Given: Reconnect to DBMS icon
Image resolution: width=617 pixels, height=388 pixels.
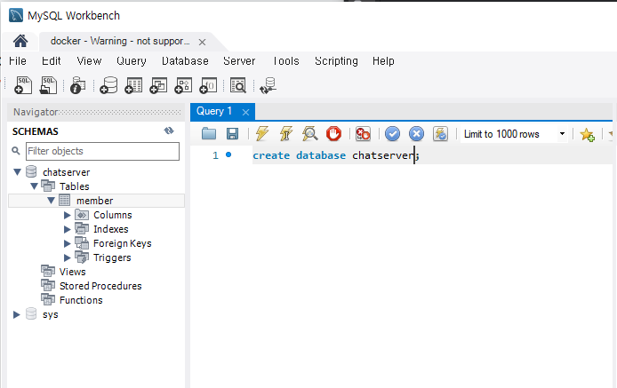Looking at the screenshot, I should coord(268,86).
